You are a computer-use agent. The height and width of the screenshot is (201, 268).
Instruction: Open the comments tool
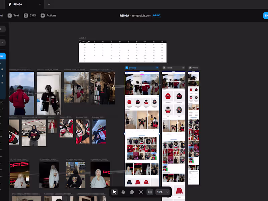[x=132, y=192]
